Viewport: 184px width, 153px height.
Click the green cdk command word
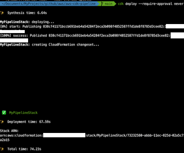point(121,4)
